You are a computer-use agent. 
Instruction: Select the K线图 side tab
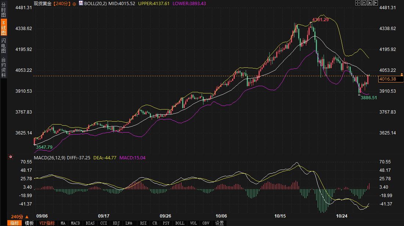click(x=3, y=27)
